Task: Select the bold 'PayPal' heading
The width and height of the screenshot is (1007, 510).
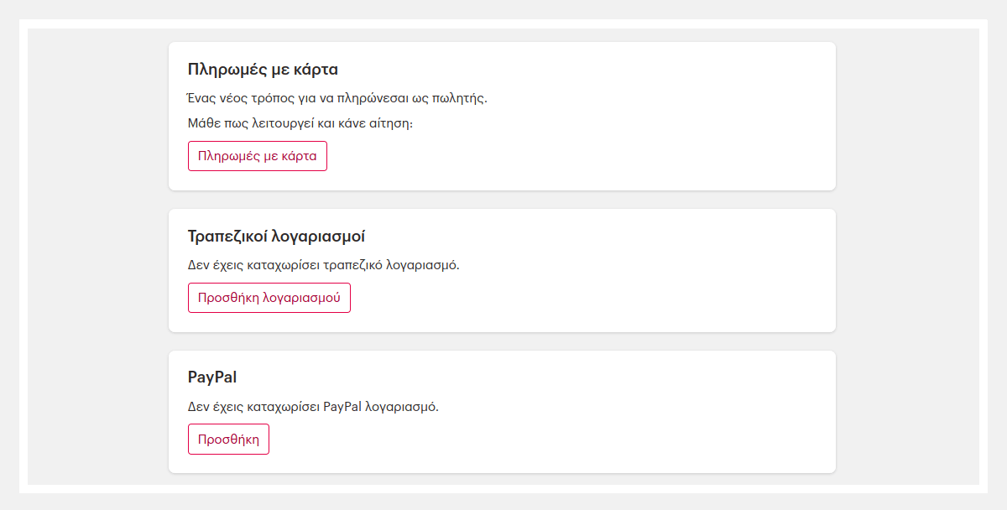Action: (212, 377)
